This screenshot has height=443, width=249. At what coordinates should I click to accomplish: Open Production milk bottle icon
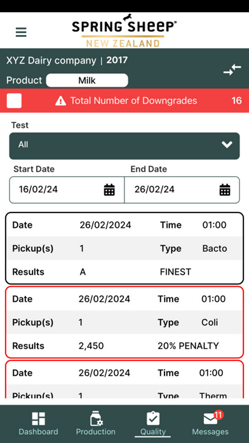coord(97,418)
